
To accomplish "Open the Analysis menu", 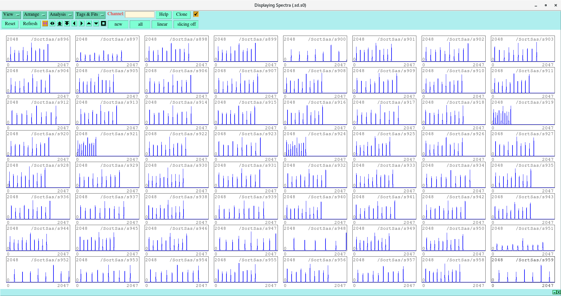I will [x=61, y=15].
